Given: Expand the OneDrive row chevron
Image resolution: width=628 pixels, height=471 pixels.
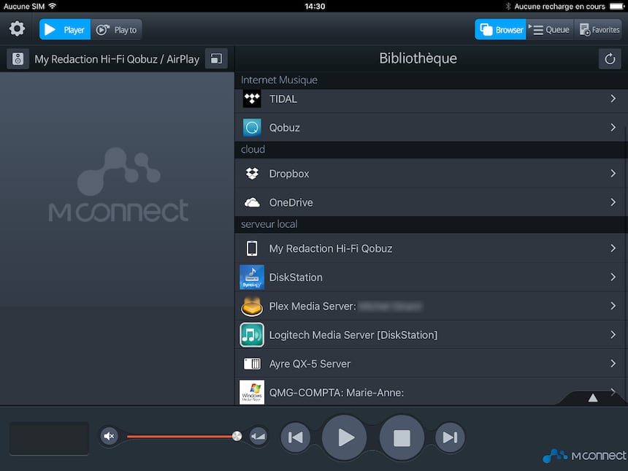Looking at the screenshot, I should pyautogui.click(x=613, y=202).
